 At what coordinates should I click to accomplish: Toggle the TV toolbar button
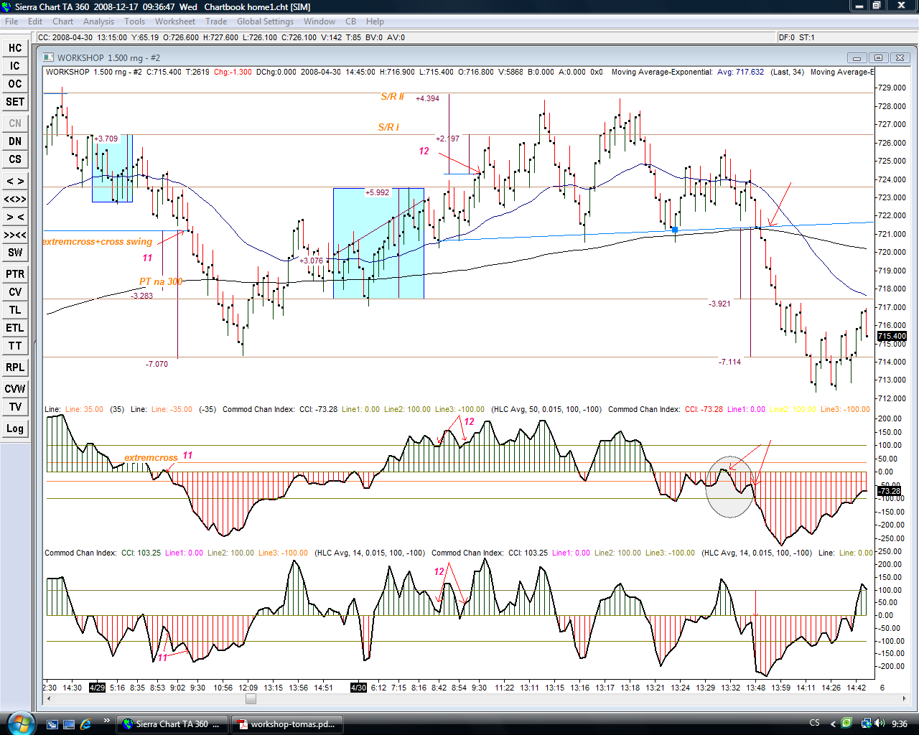pyautogui.click(x=15, y=407)
